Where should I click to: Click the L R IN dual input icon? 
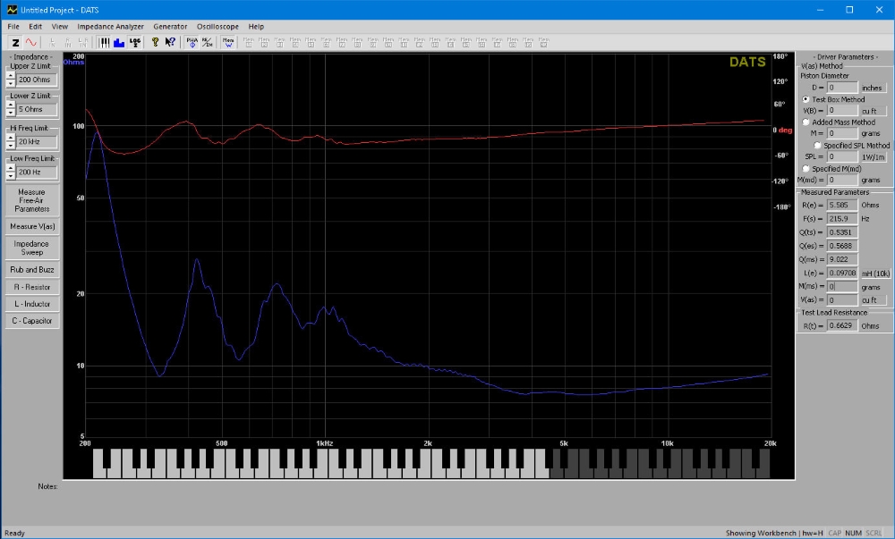tap(83, 42)
